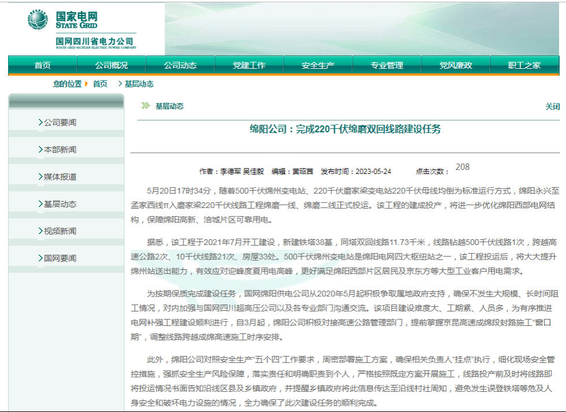Select 国网要闻 in the left sidebar
This screenshot has width=566, height=412.
60,258
